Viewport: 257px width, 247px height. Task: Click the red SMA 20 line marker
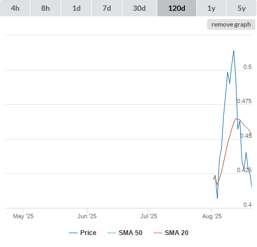tap(158, 233)
